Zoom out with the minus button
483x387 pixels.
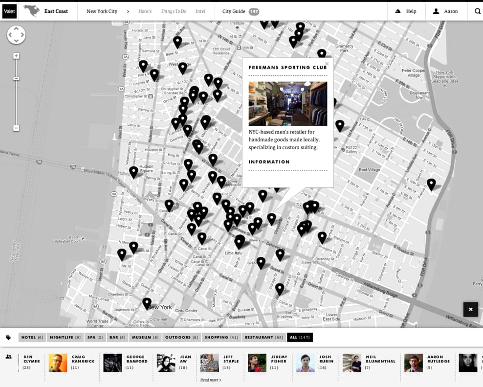[x=16, y=128]
